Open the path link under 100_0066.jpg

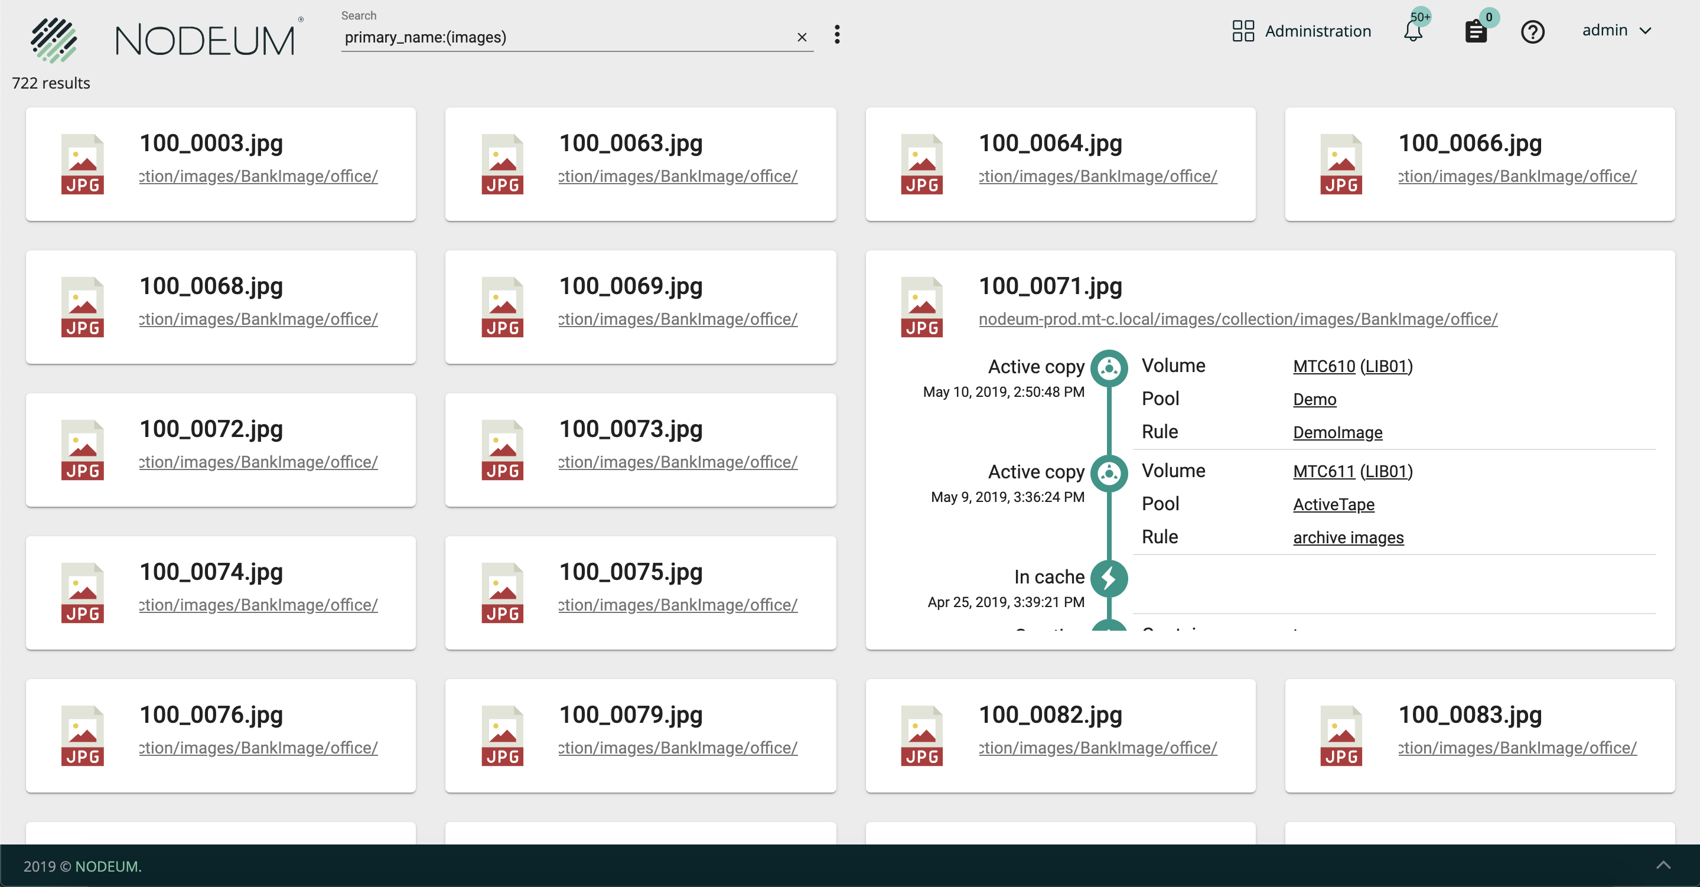coord(1518,176)
